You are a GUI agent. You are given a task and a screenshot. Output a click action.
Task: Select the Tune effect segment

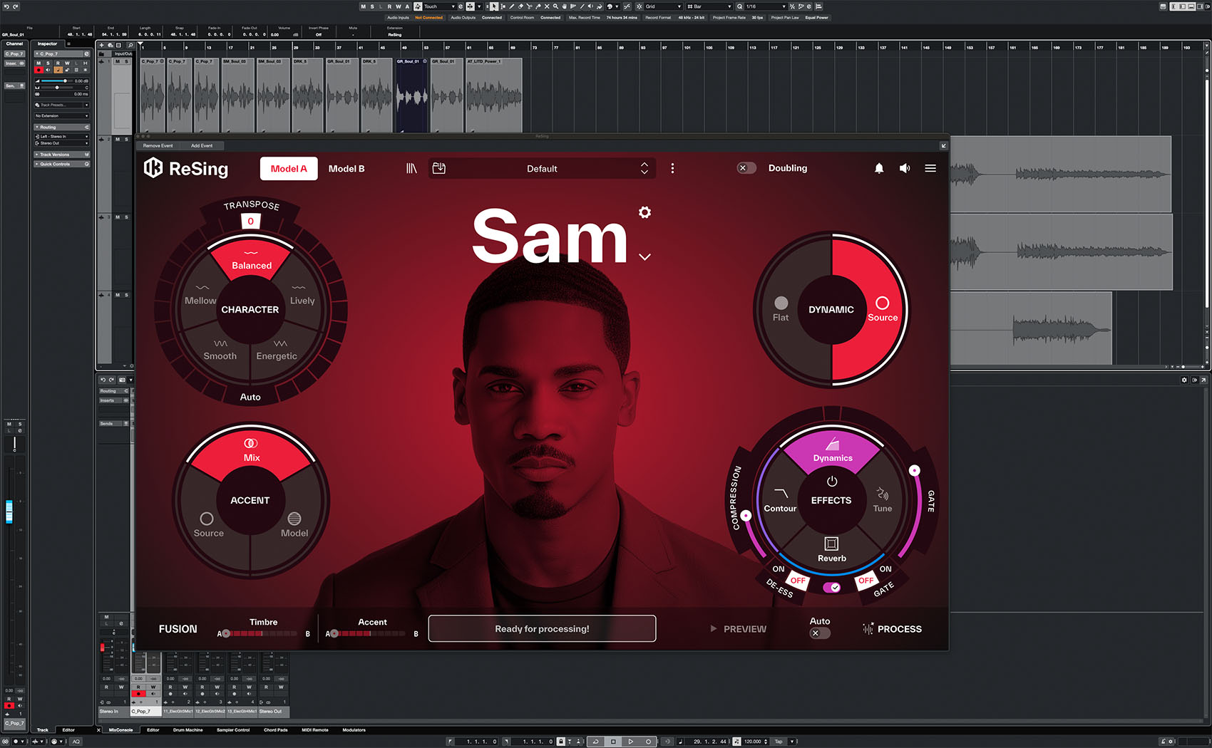(x=883, y=499)
